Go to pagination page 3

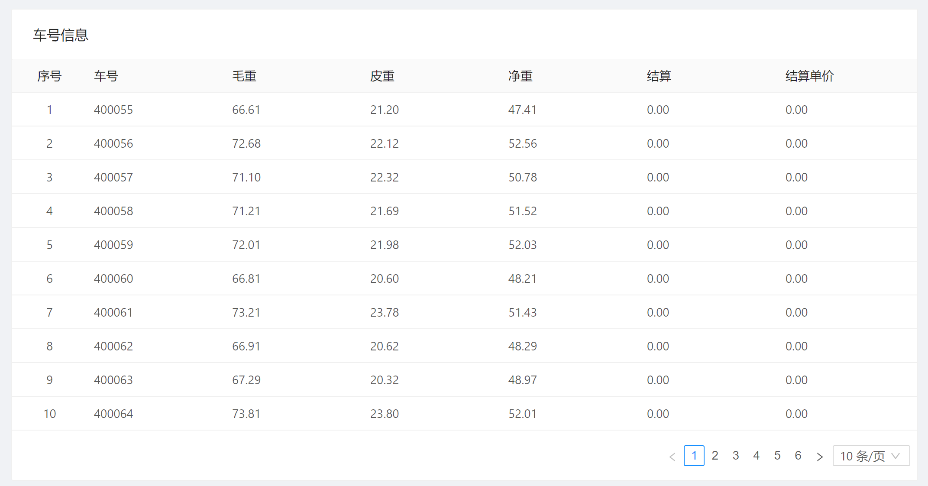tap(736, 456)
